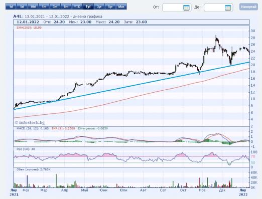Image resolution: width=262 pixels, height=199 pixels.
Task: Open calendar icon in До field
Action: pyautogui.click(x=228, y=8)
